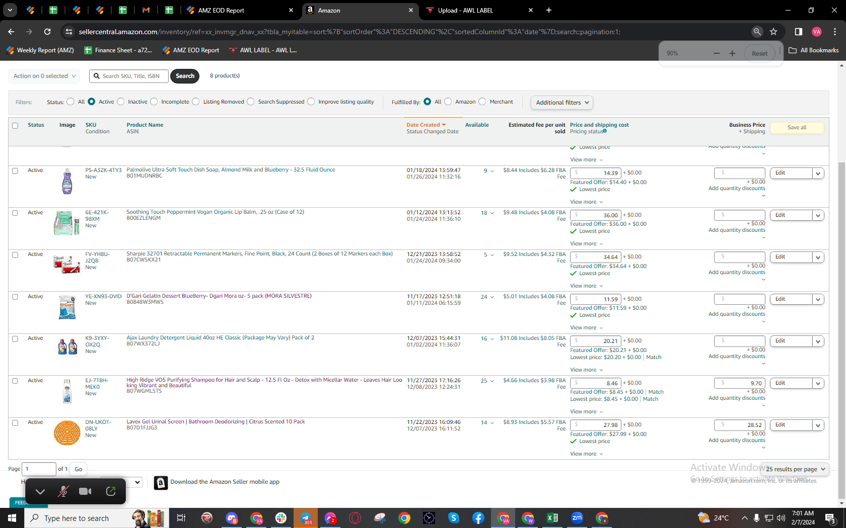
Task: Open Facebook from the taskbar
Action: pyautogui.click(x=478, y=518)
